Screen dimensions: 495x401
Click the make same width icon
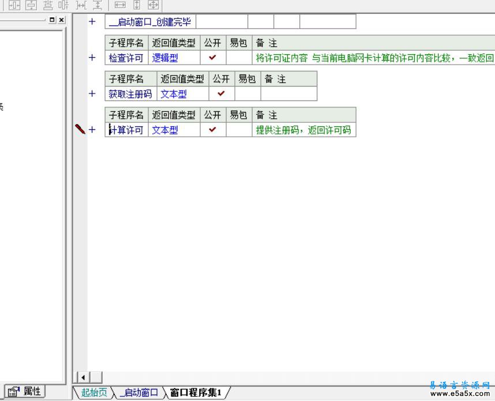[120, 5]
